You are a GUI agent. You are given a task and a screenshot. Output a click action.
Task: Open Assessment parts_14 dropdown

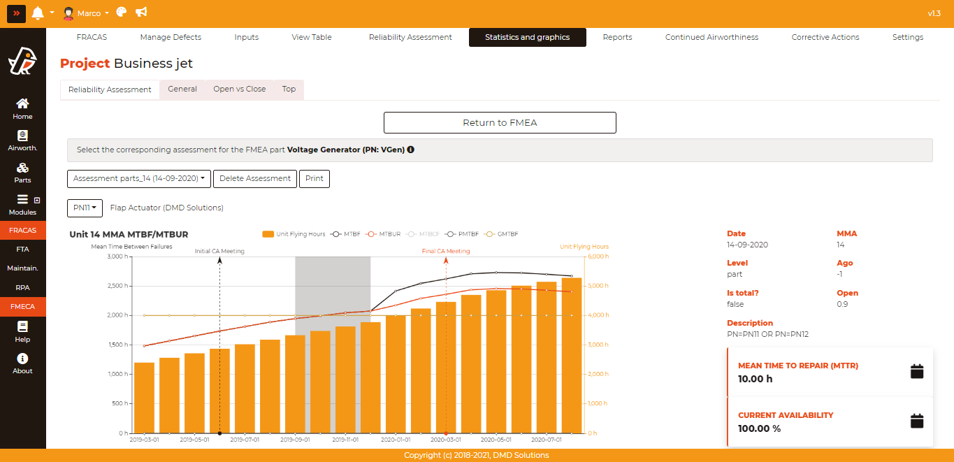(139, 179)
